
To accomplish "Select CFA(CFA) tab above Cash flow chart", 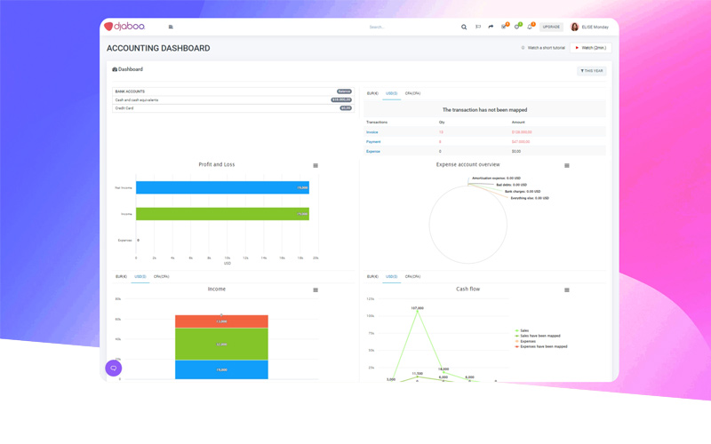I will point(412,276).
